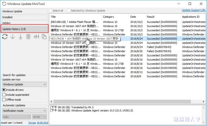Switch to the Windows Update tab
This screenshot has height=126, width=207.
[24, 11]
